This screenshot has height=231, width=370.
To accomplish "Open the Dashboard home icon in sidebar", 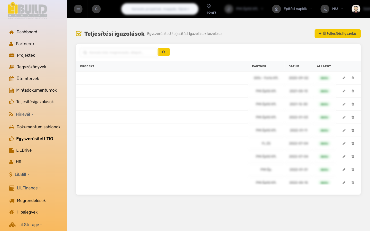I will (12, 32).
